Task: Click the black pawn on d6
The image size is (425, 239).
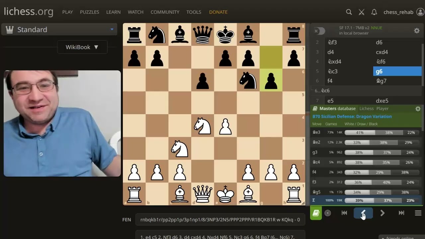Action: click(x=203, y=80)
